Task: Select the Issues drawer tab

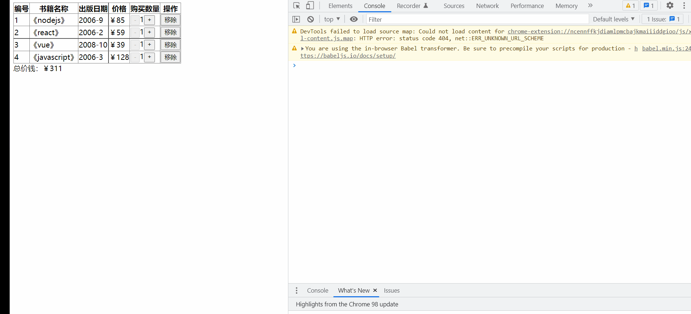Action: pos(392,290)
